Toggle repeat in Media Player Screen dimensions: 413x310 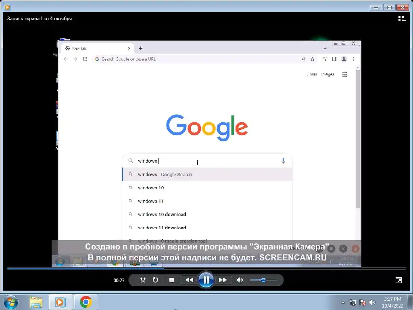(155, 280)
